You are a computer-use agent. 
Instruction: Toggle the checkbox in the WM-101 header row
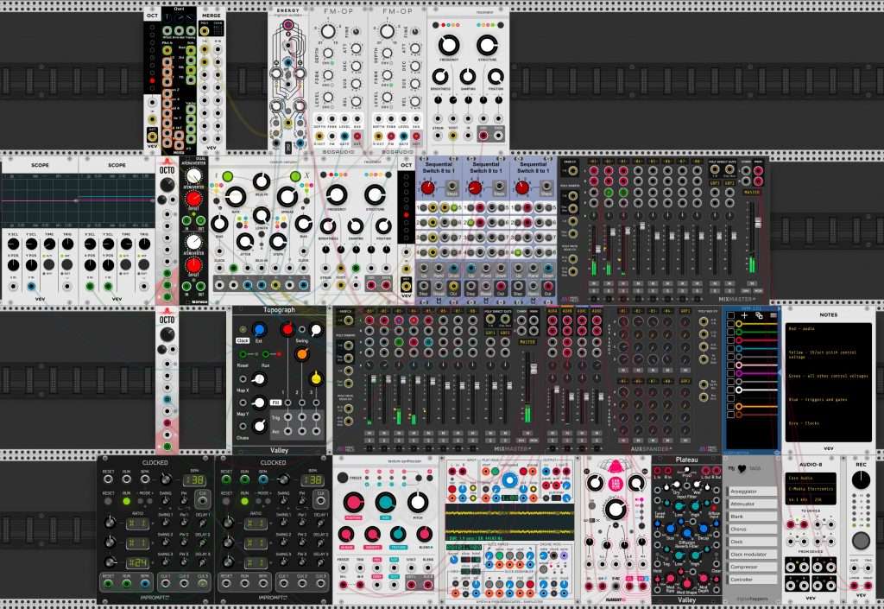tap(730, 315)
